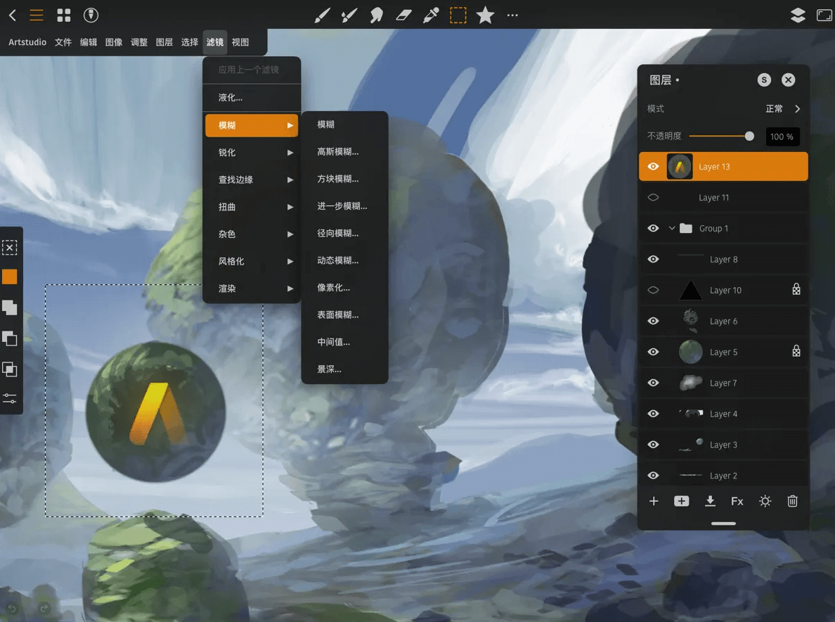
Task: Open the 视图 menu
Action: pyautogui.click(x=240, y=42)
